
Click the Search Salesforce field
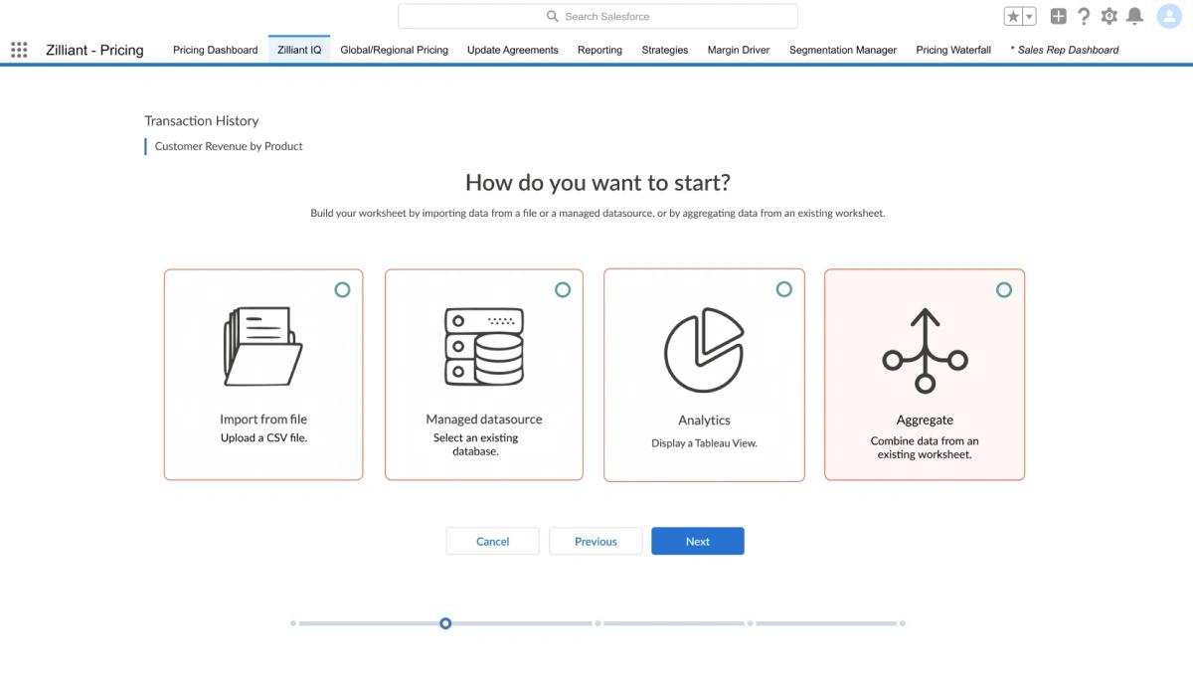click(597, 16)
